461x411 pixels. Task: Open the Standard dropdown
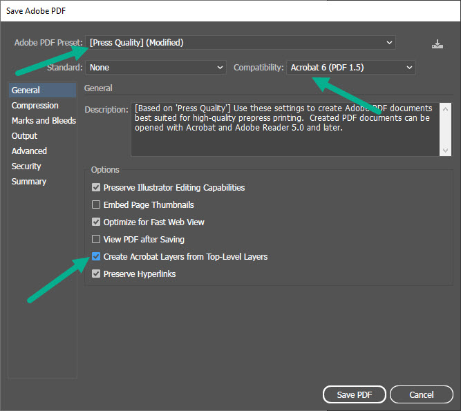click(156, 68)
